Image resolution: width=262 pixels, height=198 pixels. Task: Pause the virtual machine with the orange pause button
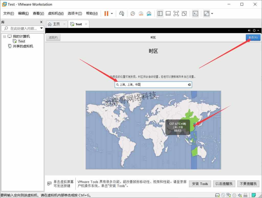coord(106,14)
